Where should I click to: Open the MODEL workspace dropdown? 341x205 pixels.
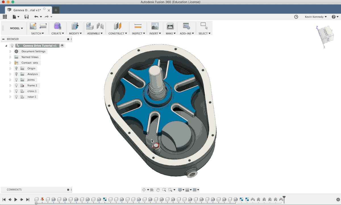click(16, 28)
